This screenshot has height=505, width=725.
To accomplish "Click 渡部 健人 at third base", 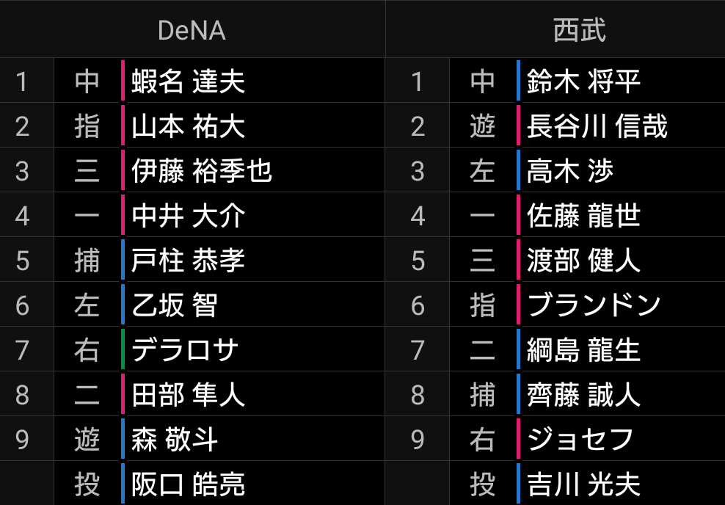I will [583, 261].
